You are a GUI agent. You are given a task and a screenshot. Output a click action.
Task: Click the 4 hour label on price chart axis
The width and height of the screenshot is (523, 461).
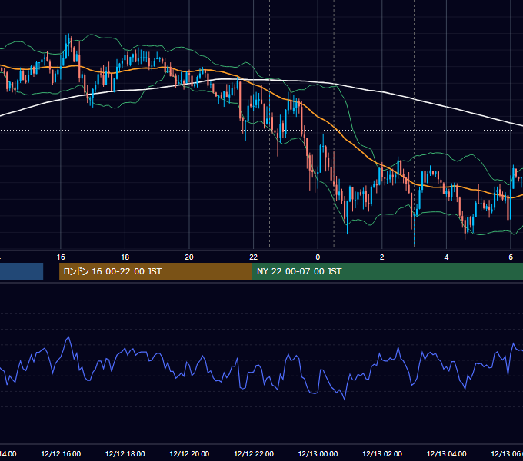coord(446,257)
